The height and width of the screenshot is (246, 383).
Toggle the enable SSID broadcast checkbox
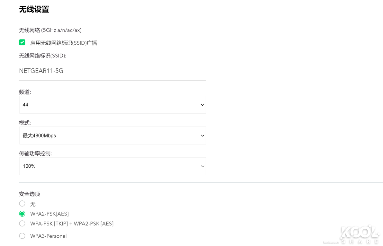point(22,42)
